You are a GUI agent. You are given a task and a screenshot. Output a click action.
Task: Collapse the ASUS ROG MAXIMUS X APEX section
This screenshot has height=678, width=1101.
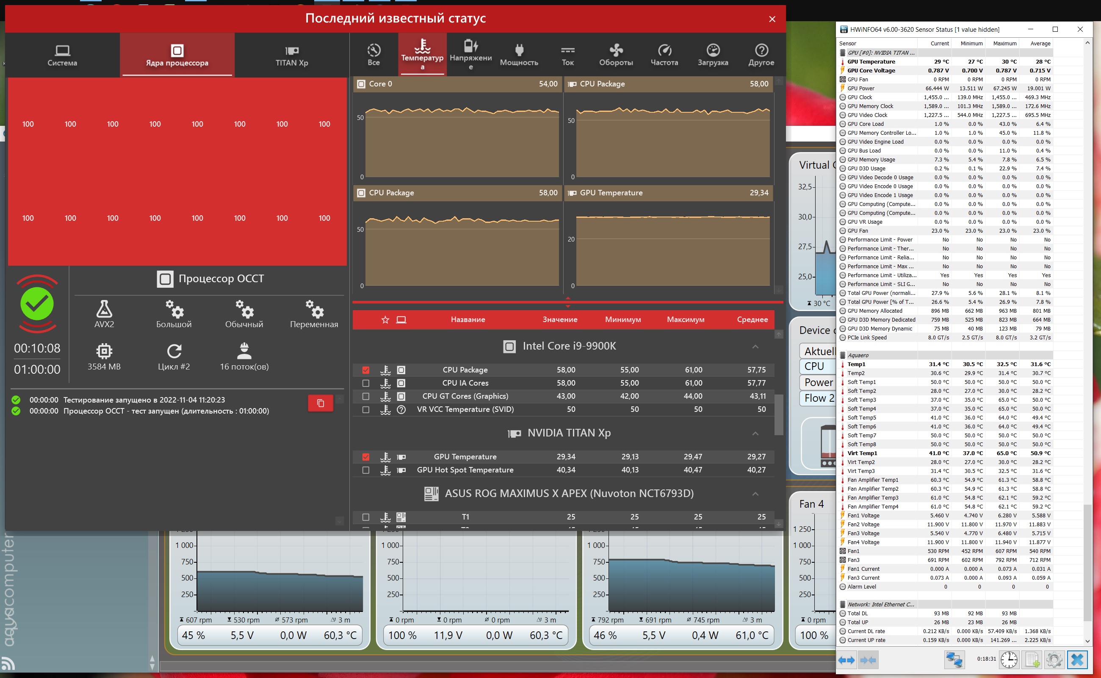point(755,494)
